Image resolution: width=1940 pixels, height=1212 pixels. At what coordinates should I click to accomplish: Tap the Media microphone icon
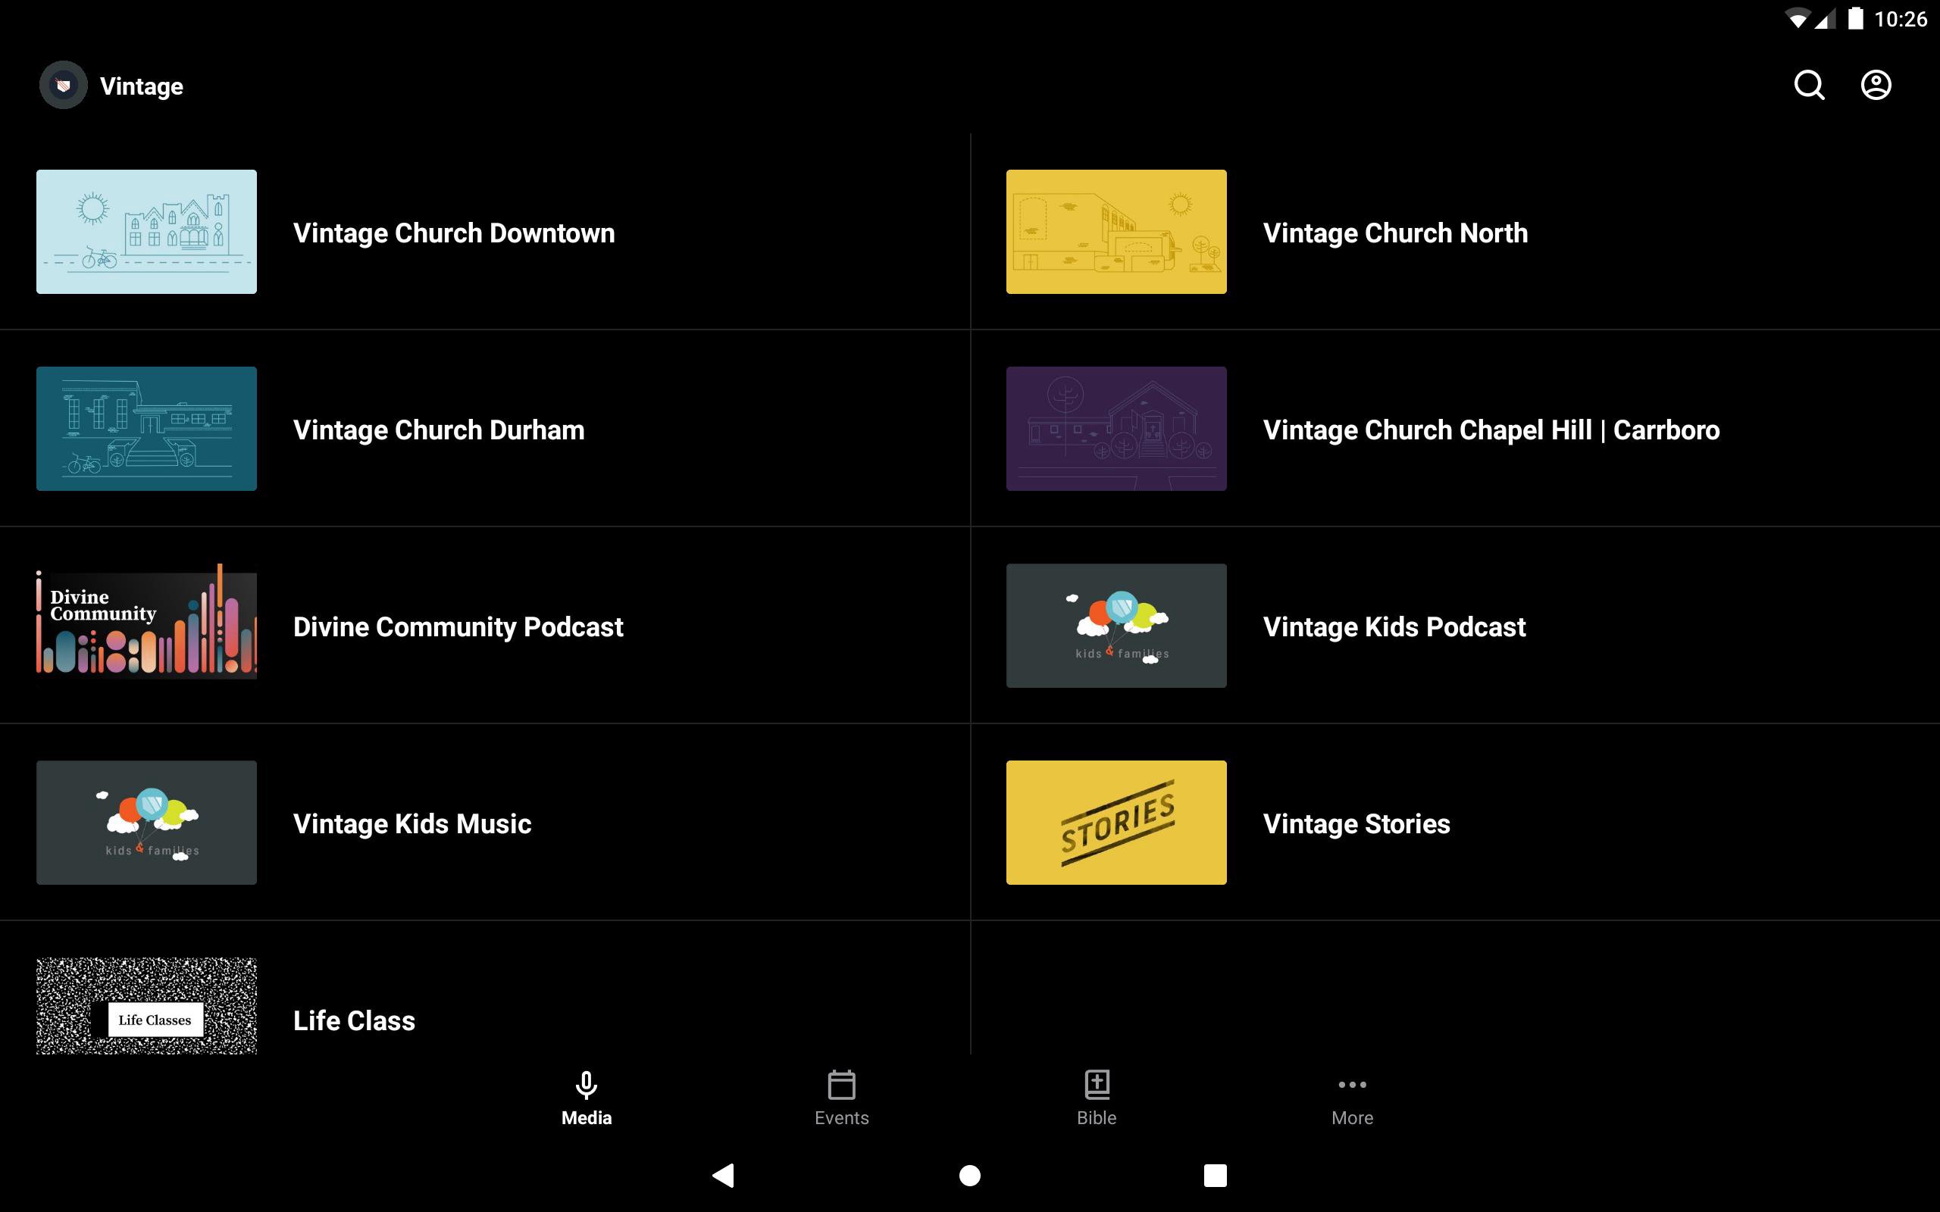586,1085
